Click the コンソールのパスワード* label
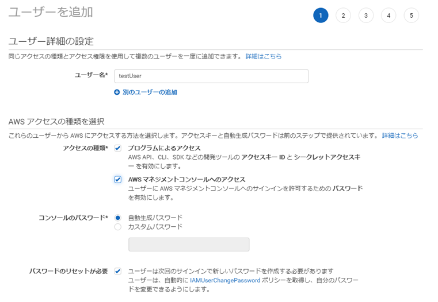This screenshot has width=438, height=302. [74, 218]
